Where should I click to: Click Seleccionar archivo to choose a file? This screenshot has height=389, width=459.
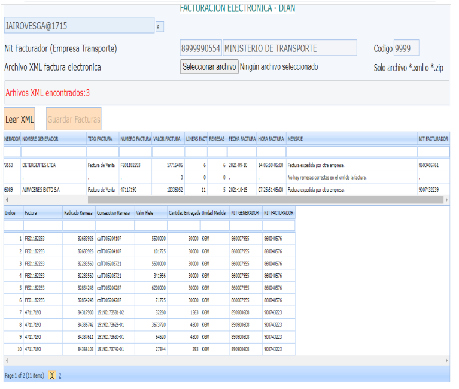[x=209, y=67]
